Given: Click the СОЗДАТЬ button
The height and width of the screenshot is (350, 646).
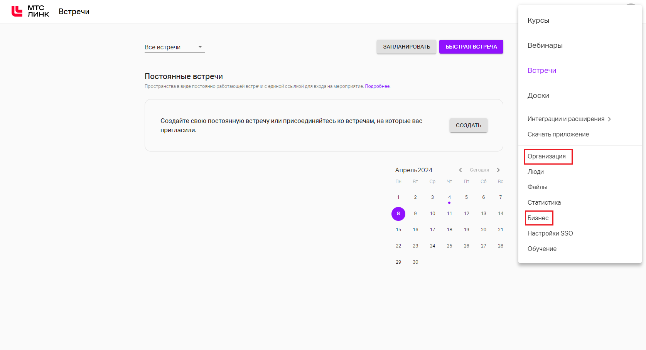Looking at the screenshot, I should [469, 125].
